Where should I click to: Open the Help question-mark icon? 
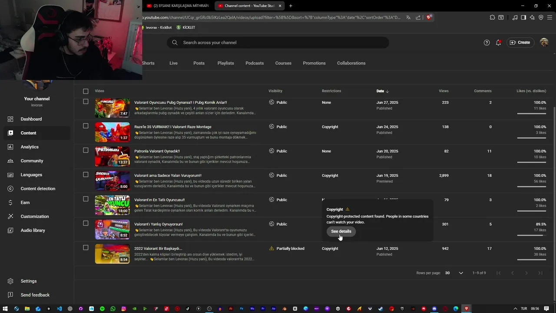pyautogui.click(x=486, y=43)
